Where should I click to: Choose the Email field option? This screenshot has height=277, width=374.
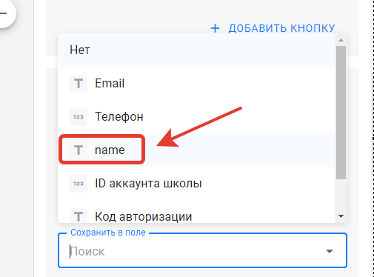[x=196, y=83]
